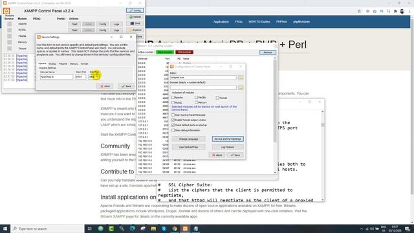Click the Editor path field

coord(203,78)
